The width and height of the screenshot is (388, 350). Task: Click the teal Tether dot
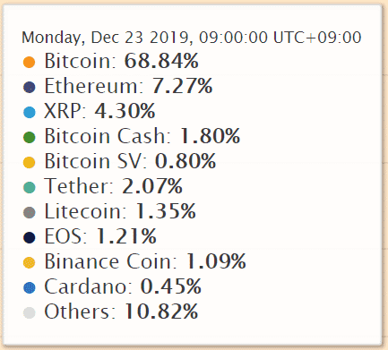point(30,187)
